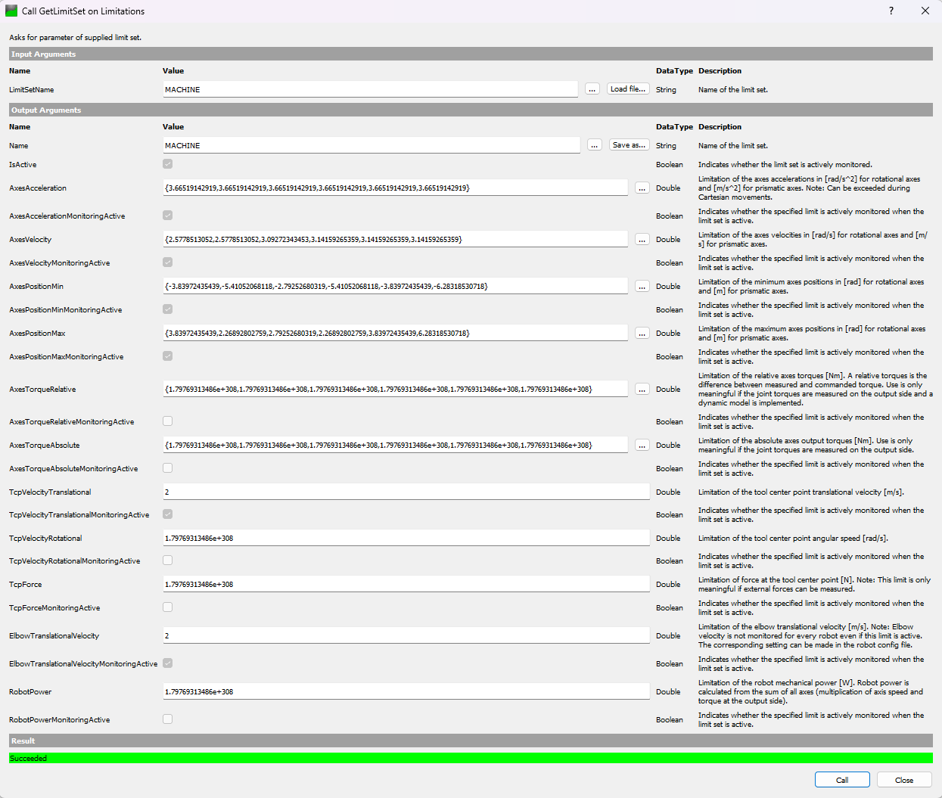942x798 pixels.
Task: Click the help question mark in title bar
Action: (891, 11)
